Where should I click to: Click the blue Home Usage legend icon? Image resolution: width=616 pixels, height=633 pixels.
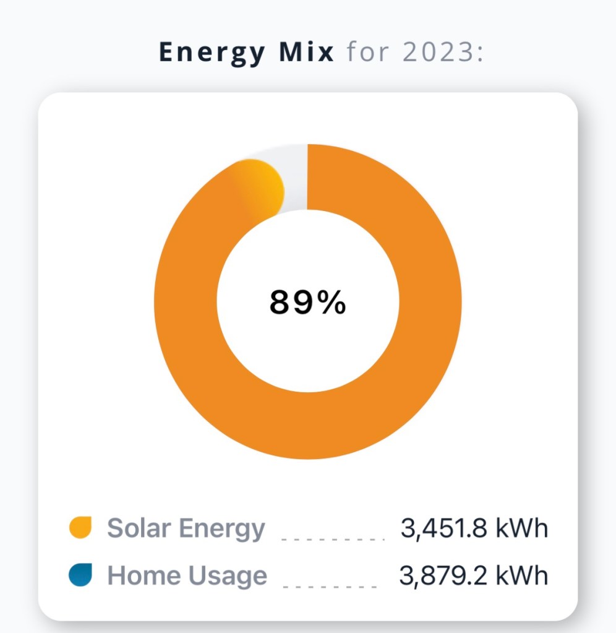coord(80,575)
